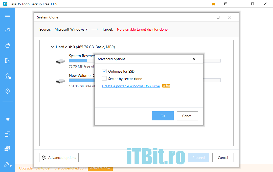Open the hamburger menu in sidebar
The width and height of the screenshot is (273, 172).
(x=8, y=15)
